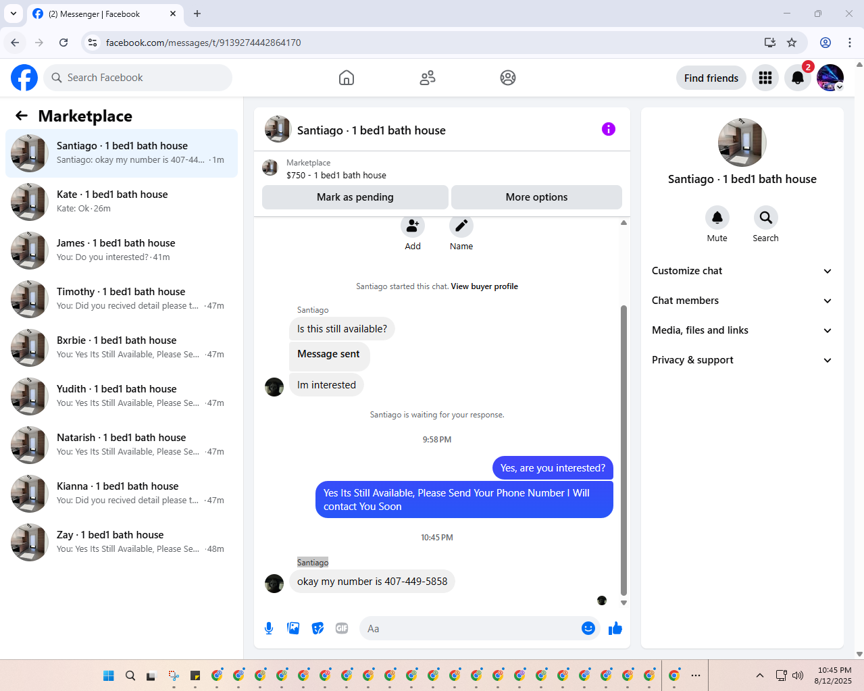The image size is (864, 691).
Task: Click the chat message scrollbar
Action: point(624,450)
